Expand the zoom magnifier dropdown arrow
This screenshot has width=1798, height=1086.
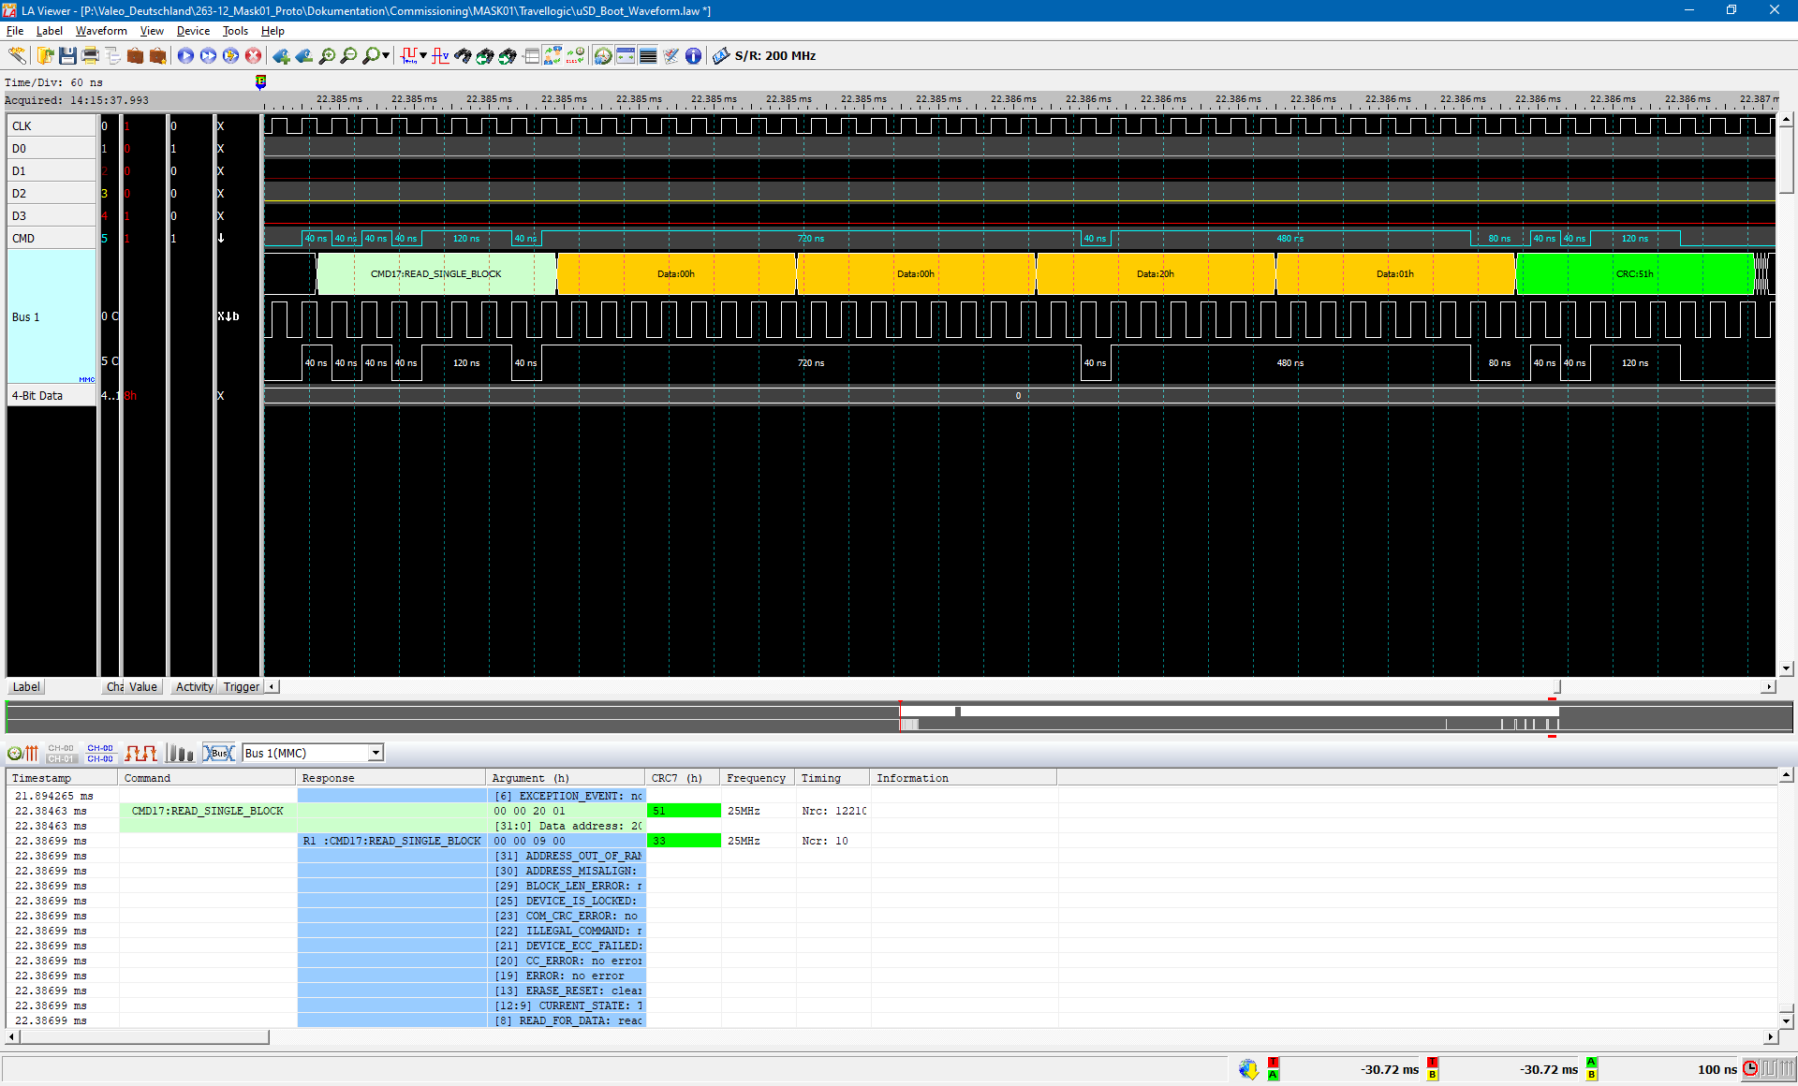pyautogui.click(x=385, y=56)
